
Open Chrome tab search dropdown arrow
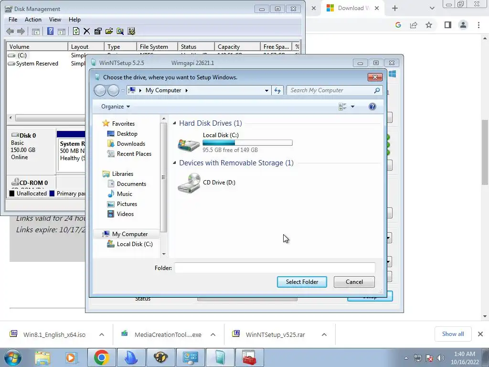[x=432, y=8]
